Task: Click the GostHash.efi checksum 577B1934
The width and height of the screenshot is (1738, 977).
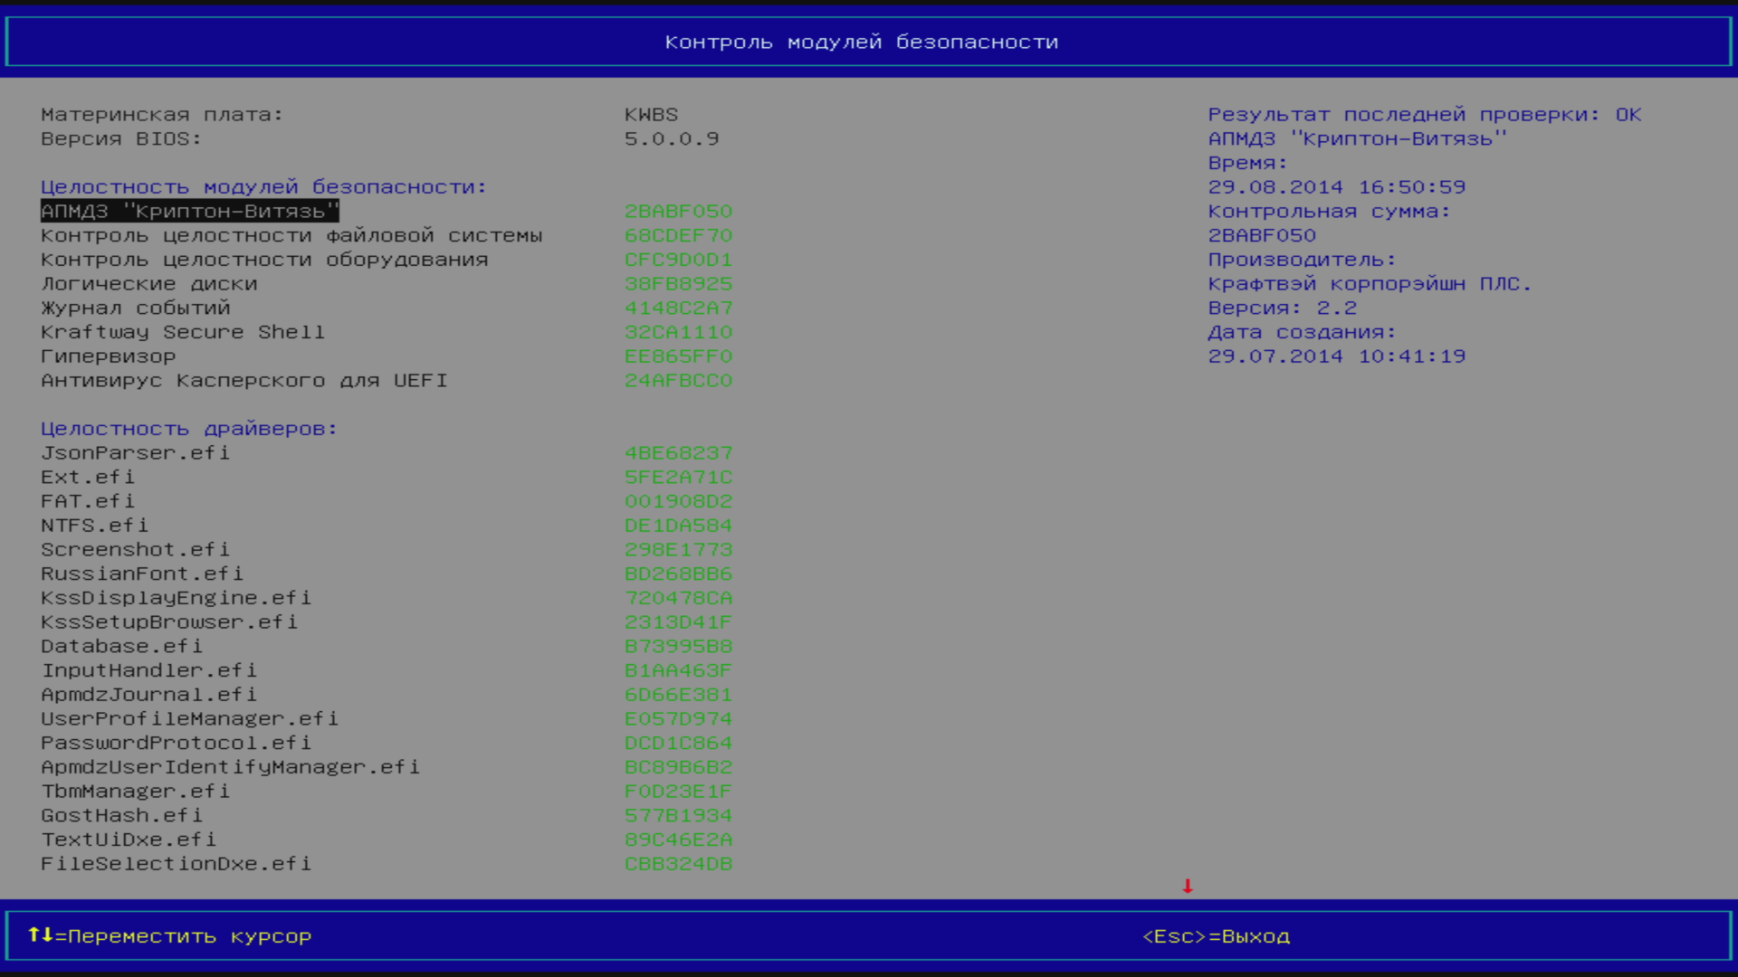Action: pyautogui.click(x=678, y=815)
